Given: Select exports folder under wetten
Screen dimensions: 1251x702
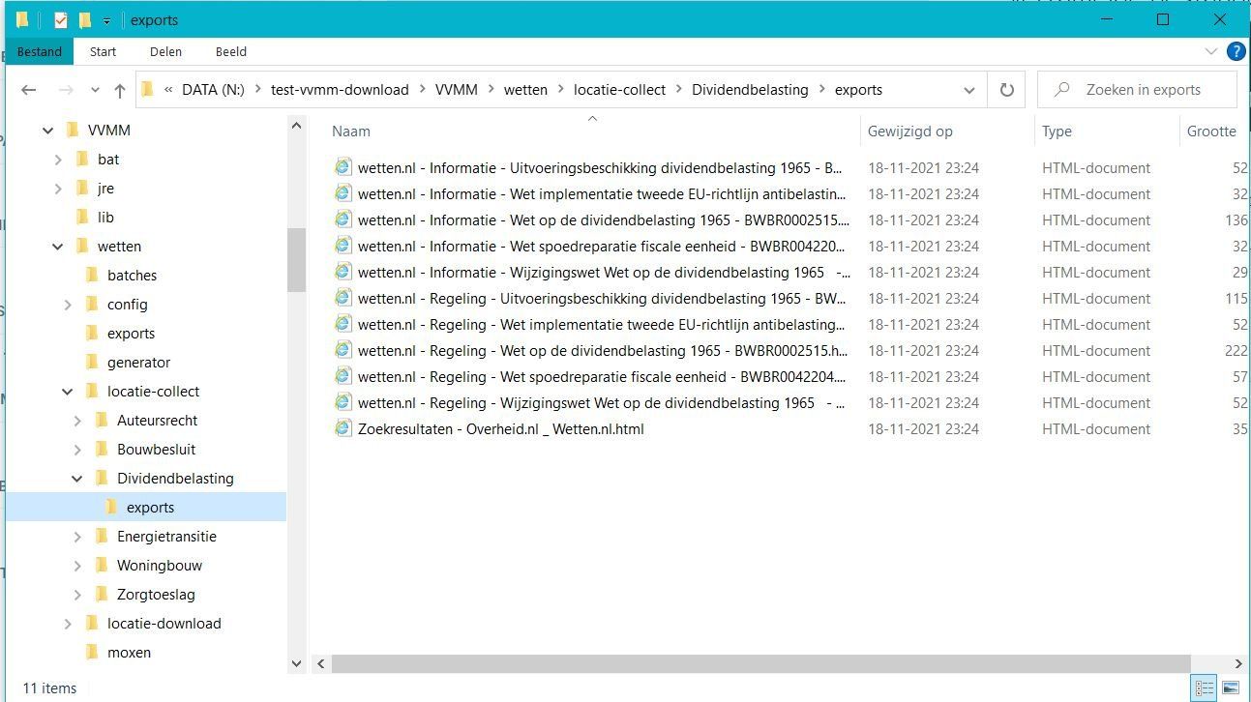Looking at the screenshot, I should pyautogui.click(x=131, y=334).
